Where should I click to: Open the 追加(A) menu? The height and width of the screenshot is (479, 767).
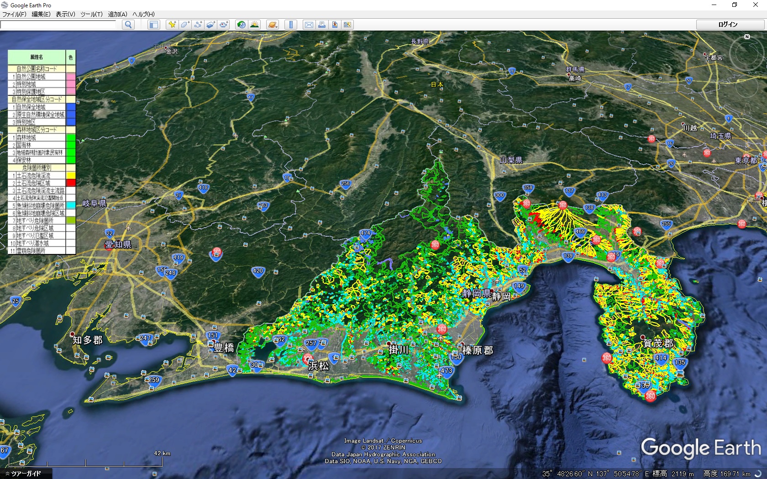117,14
